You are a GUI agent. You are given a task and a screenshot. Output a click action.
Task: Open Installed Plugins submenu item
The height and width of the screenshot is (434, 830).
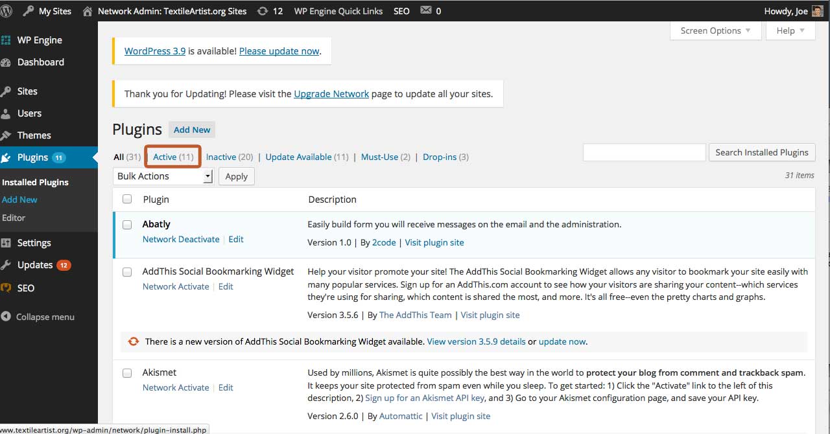click(35, 182)
